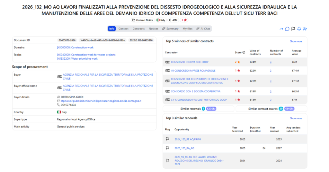This screenshot has height=172, width=329.
Task: Open the Context tab
Action: [x=123, y=29]
